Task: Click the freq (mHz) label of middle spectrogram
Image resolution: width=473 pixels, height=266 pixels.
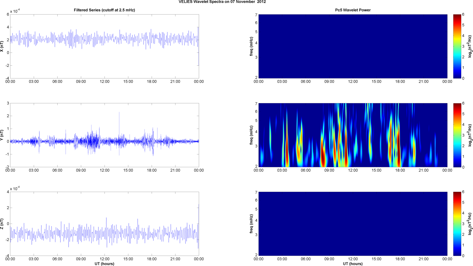Action: pyautogui.click(x=251, y=135)
